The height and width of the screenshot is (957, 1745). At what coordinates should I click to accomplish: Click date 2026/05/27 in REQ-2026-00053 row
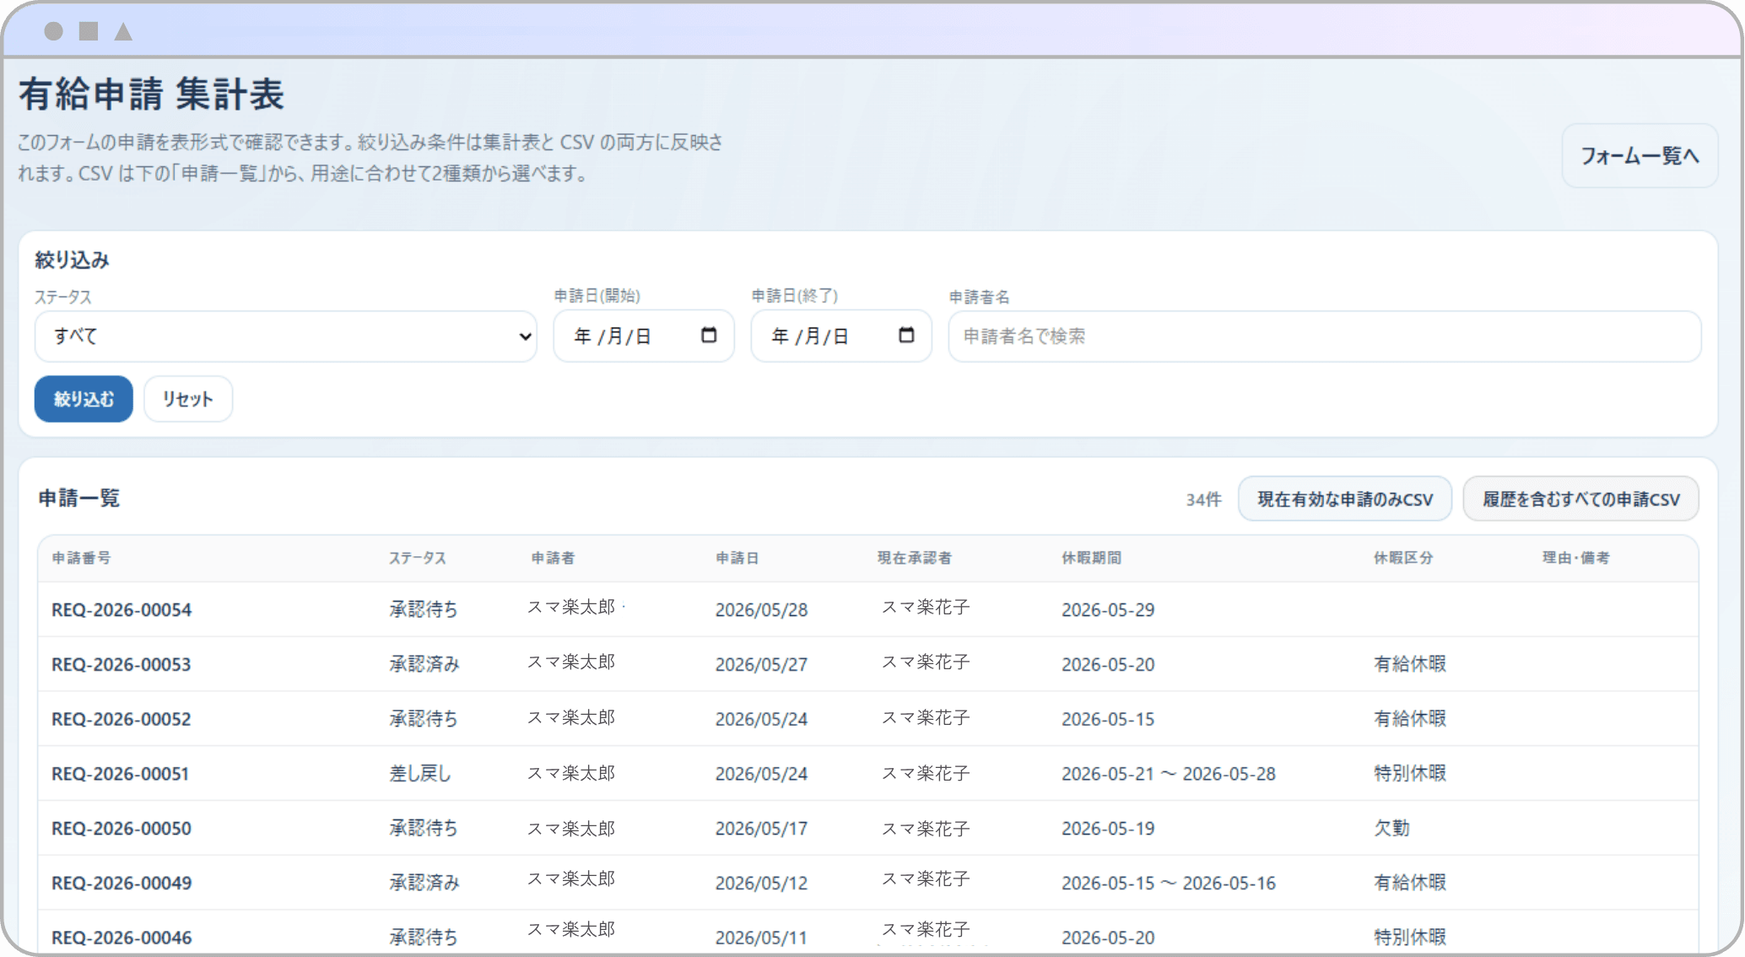point(761,664)
